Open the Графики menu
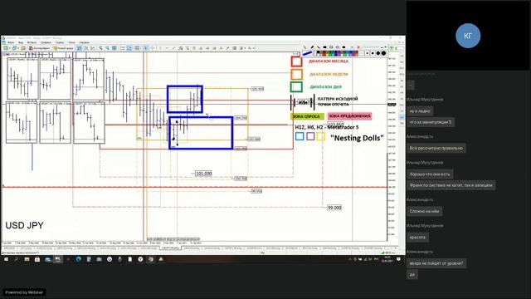 click(x=46, y=42)
